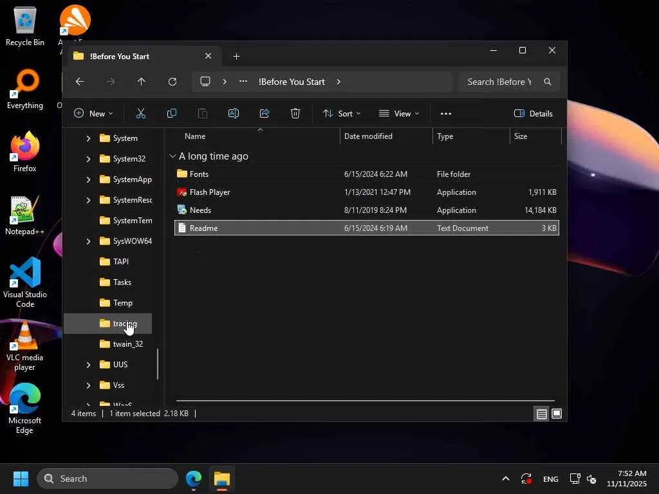Navigate back with the back arrow
659x494 pixels.
click(x=80, y=82)
